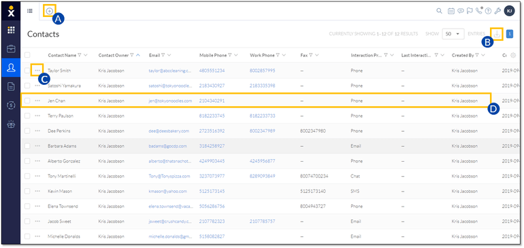Viewport: 524px width, 248px height.
Task: Expand Mobile Phone column sort chevron
Action: (236, 56)
